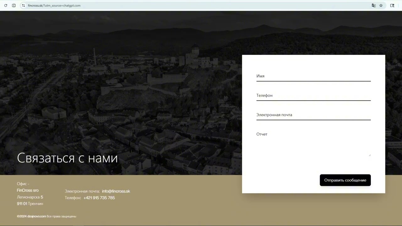Open the browser icon right of bookmark star
Screen dimensions: 402x226
point(392,5)
